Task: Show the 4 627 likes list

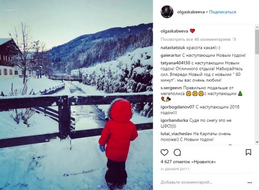Action: tap(188, 162)
